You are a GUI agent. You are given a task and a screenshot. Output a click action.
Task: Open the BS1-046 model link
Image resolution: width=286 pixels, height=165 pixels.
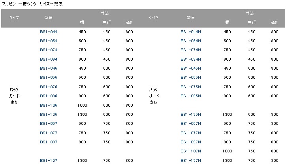pos(49,69)
